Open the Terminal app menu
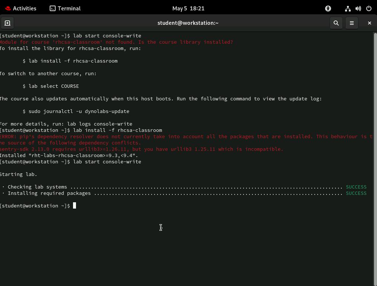The width and height of the screenshot is (377, 286). (x=65, y=9)
